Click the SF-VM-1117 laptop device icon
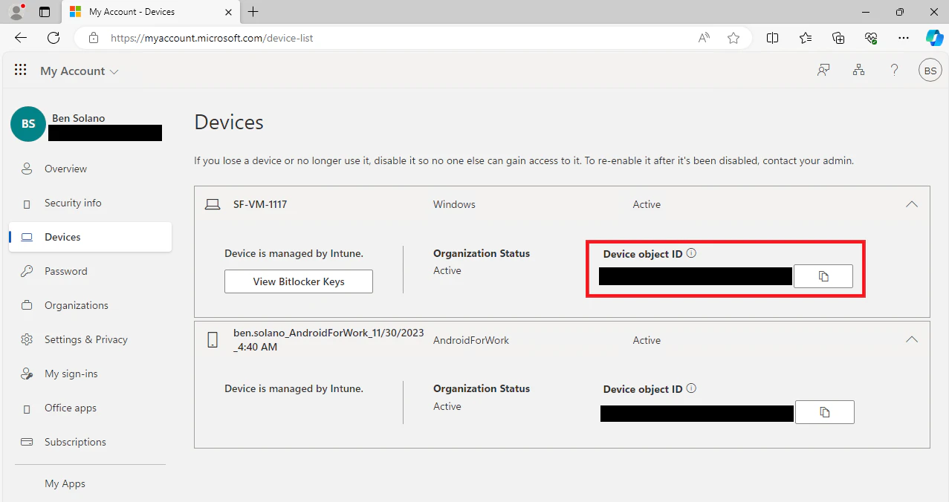The height and width of the screenshot is (502, 949). coord(213,204)
